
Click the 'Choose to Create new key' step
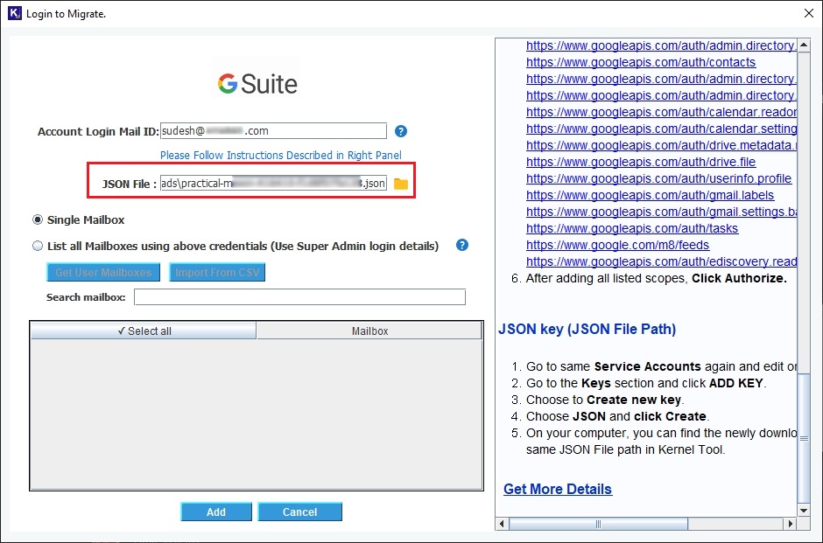click(x=605, y=400)
